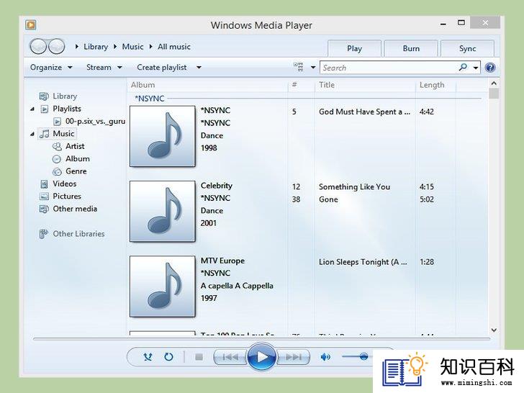524x393 pixels.
Task: Select track Lion Sleeps Tonight (A ...
Action: coord(363,262)
